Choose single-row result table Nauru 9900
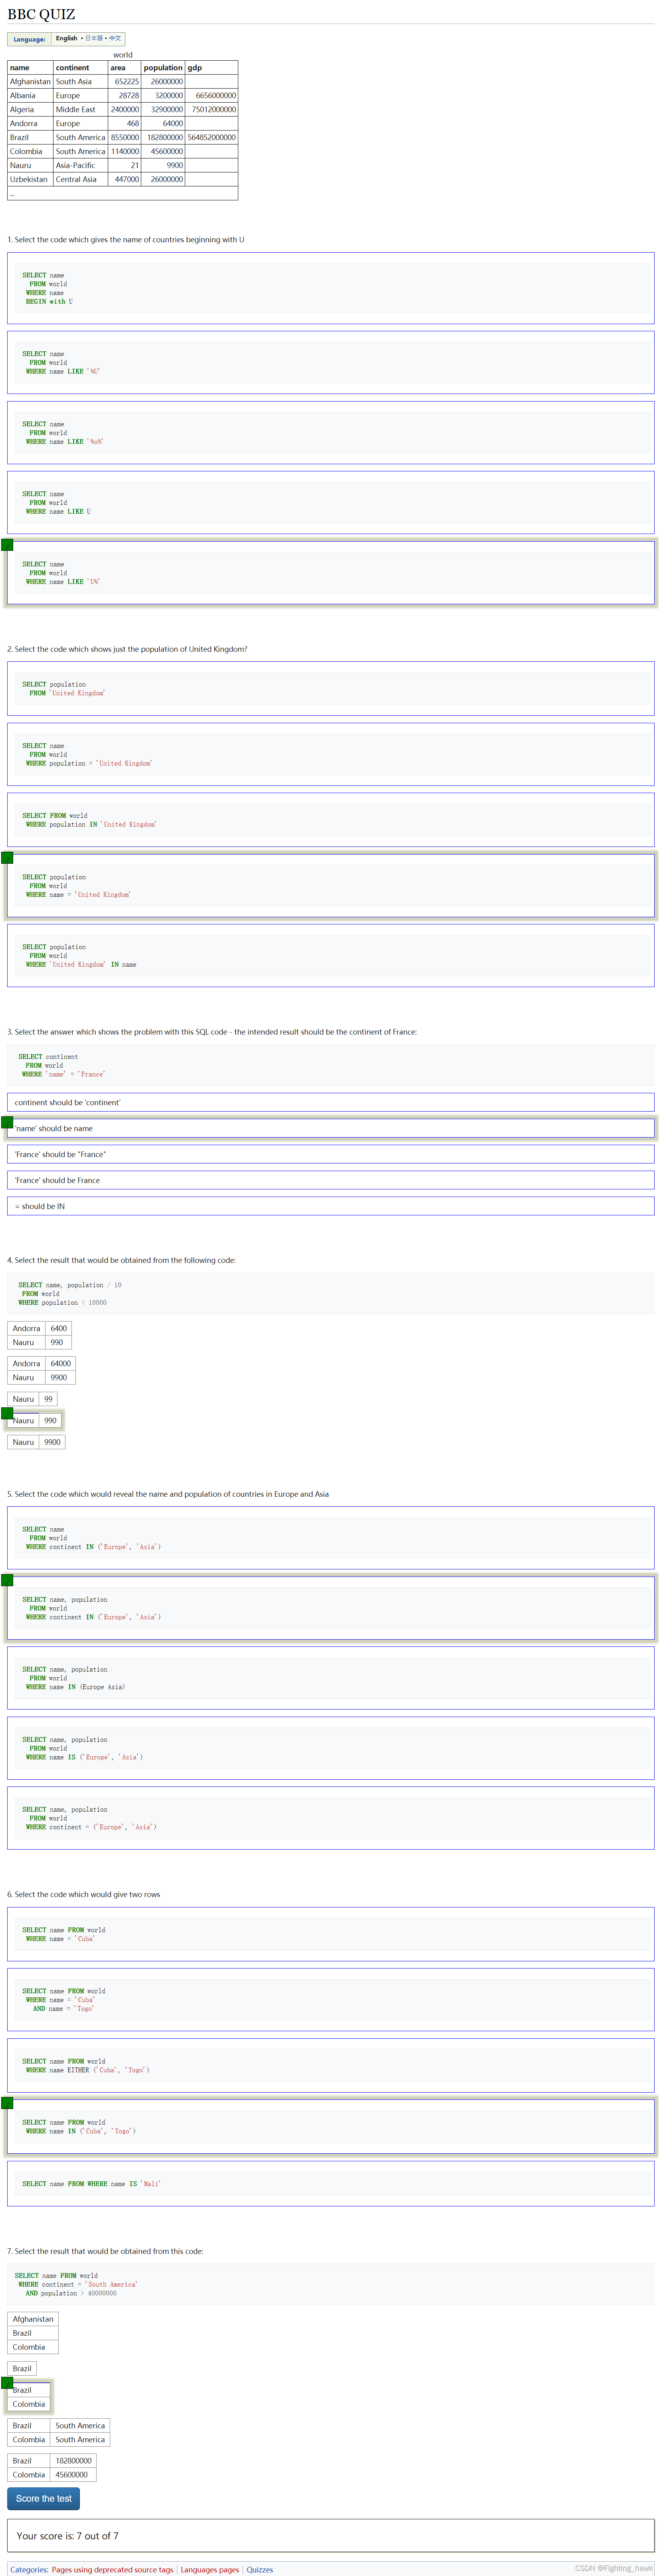The height and width of the screenshot is (2576, 659). [x=36, y=1442]
